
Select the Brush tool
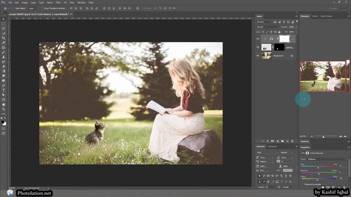click(x=3, y=53)
